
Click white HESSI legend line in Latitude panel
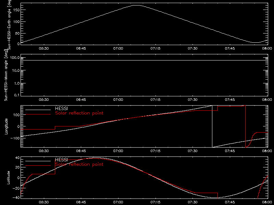pos(38,161)
